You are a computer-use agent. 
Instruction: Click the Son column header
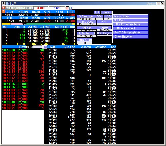[x=113, y=47]
